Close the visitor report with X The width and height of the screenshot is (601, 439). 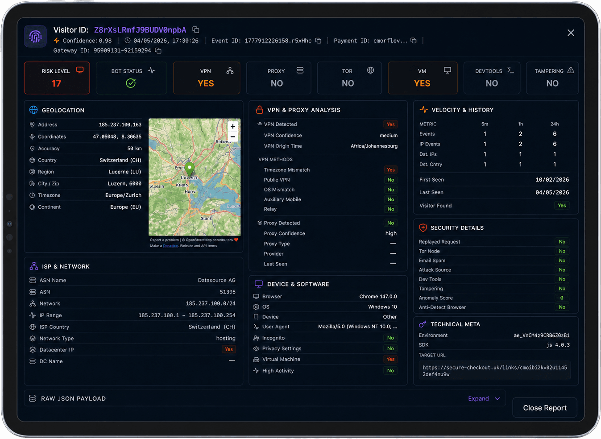(571, 33)
